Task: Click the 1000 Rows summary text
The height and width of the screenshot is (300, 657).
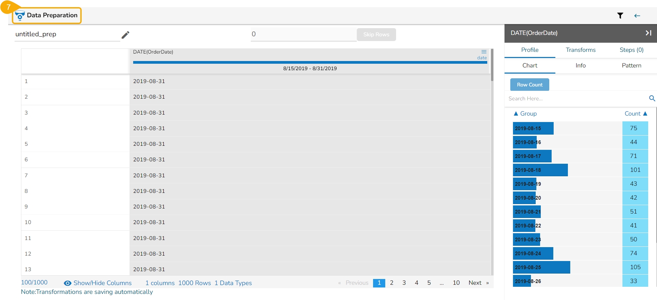Action: click(194, 283)
